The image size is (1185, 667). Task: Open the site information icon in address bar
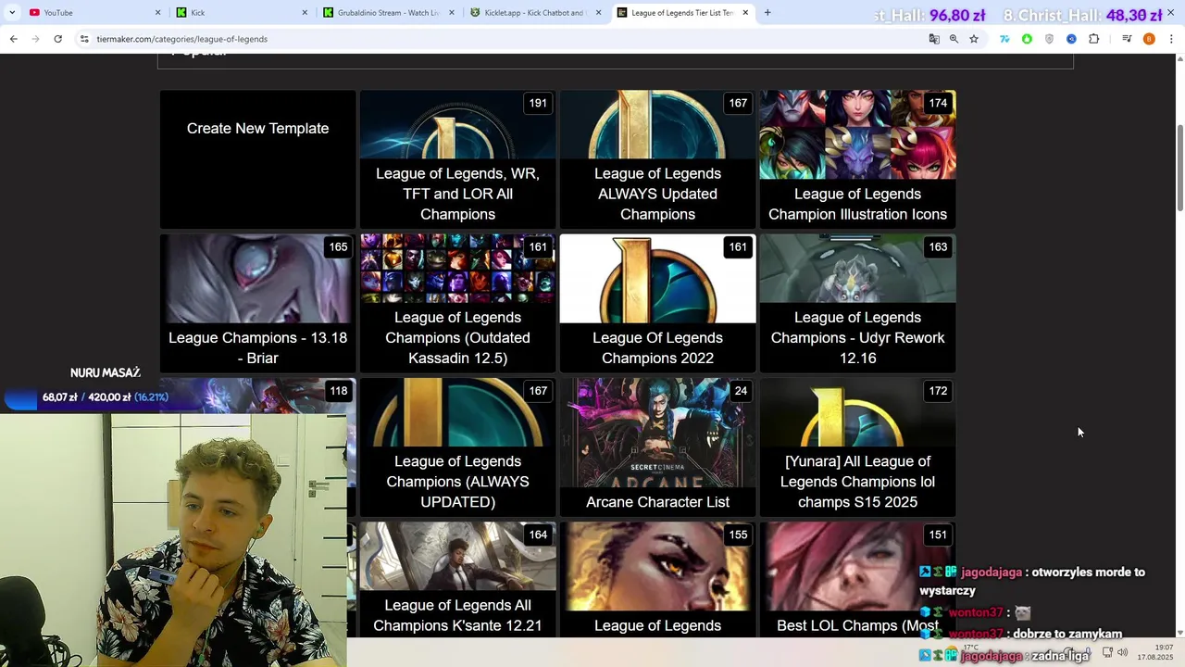click(x=84, y=39)
